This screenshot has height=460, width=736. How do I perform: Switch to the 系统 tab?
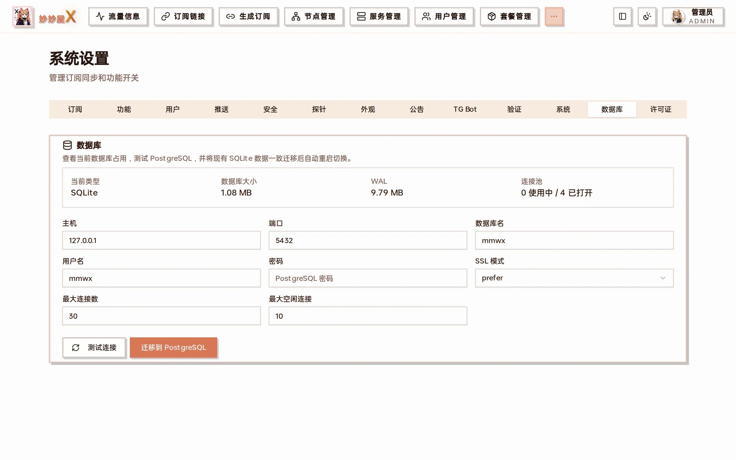pyautogui.click(x=563, y=109)
